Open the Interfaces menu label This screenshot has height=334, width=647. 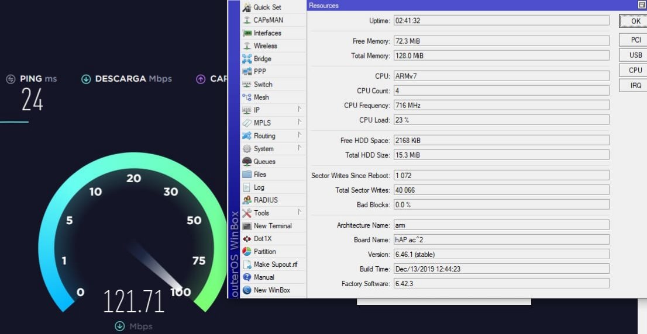[x=267, y=33]
